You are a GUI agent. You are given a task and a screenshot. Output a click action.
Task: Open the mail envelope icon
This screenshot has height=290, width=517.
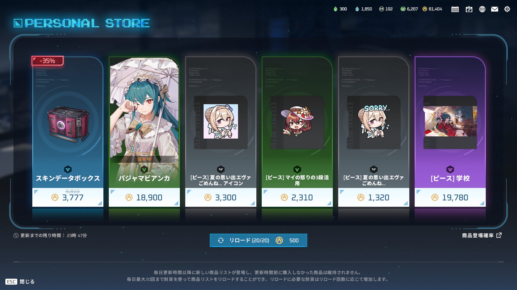[x=495, y=9]
